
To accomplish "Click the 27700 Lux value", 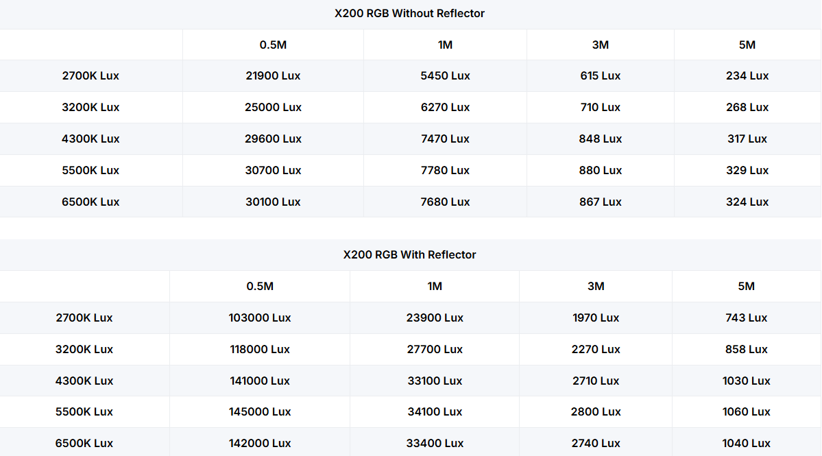I will point(435,349).
